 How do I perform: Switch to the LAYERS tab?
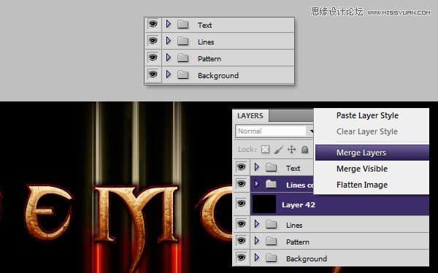(x=250, y=115)
